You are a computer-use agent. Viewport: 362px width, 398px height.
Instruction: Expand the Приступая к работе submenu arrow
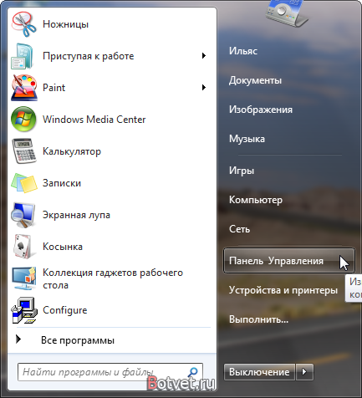point(204,56)
